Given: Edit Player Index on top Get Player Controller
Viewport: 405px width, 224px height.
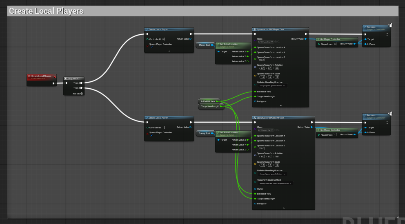Looking at the screenshot, I should (335, 44).
